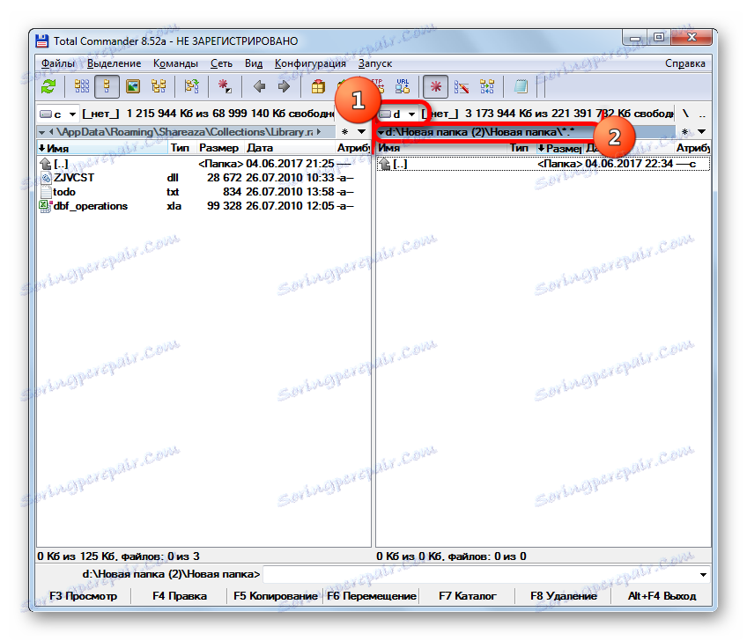The height and width of the screenshot is (641, 747).
Task: Click the F5 Копирование button
Action: click(276, 596)
